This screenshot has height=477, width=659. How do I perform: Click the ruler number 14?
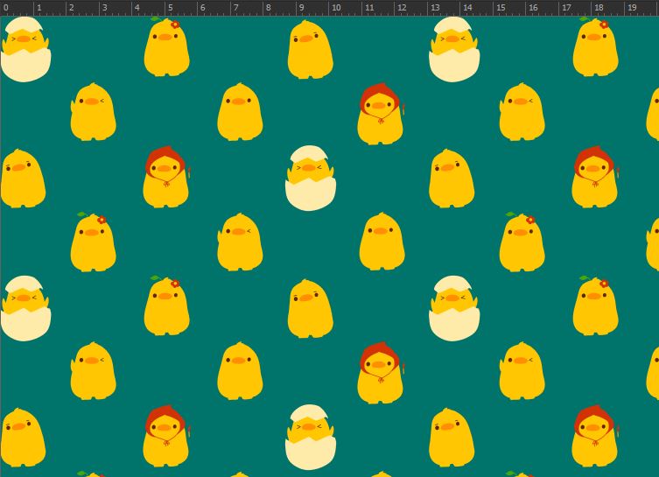click(x=467, y=8)
